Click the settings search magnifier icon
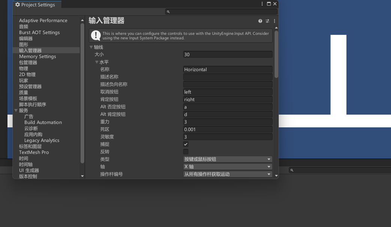Screen dimensions: 391x227 168,12
